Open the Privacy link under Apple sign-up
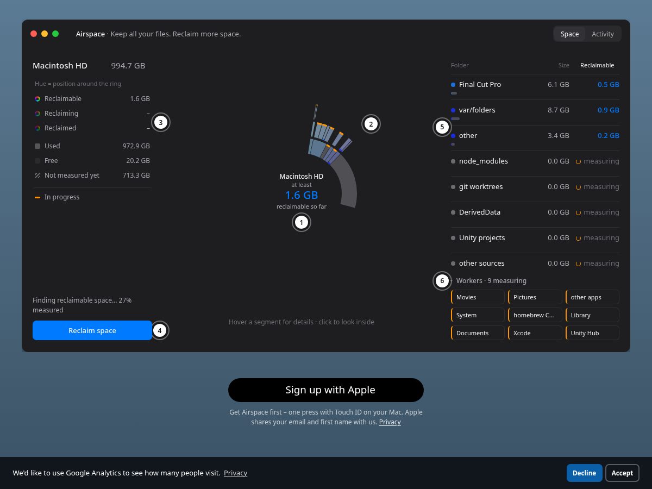 coord(390,422)
